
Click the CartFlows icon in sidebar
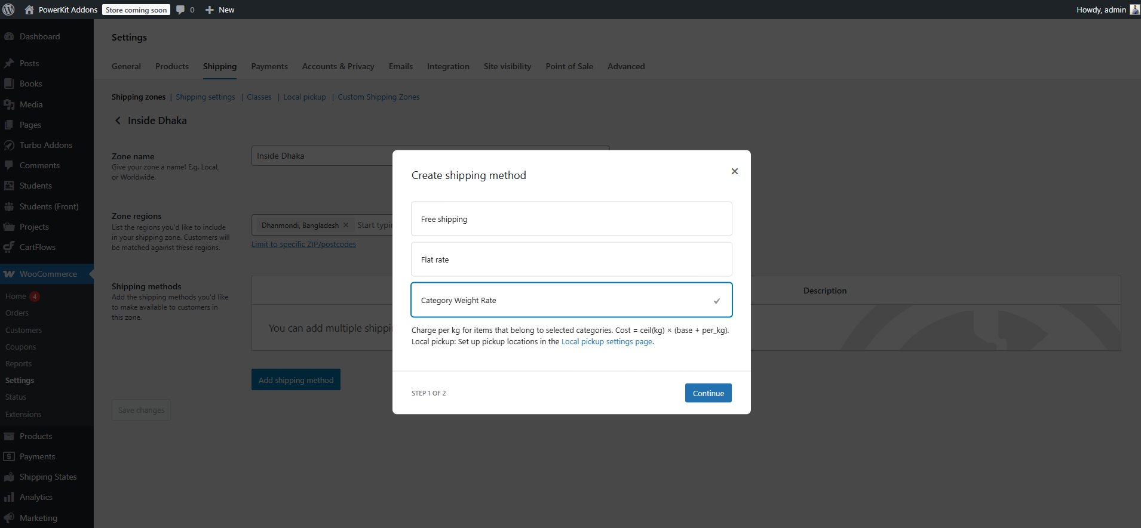(9, 247)
